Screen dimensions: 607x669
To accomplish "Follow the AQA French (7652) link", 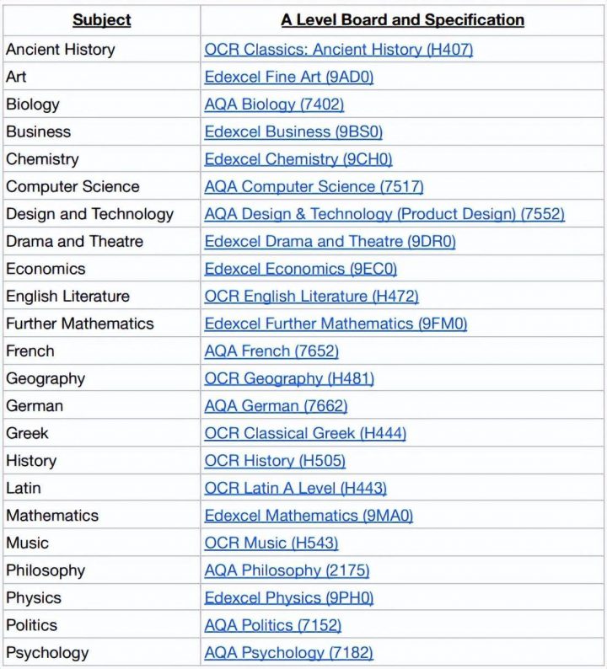I will (x=271, y=351).
